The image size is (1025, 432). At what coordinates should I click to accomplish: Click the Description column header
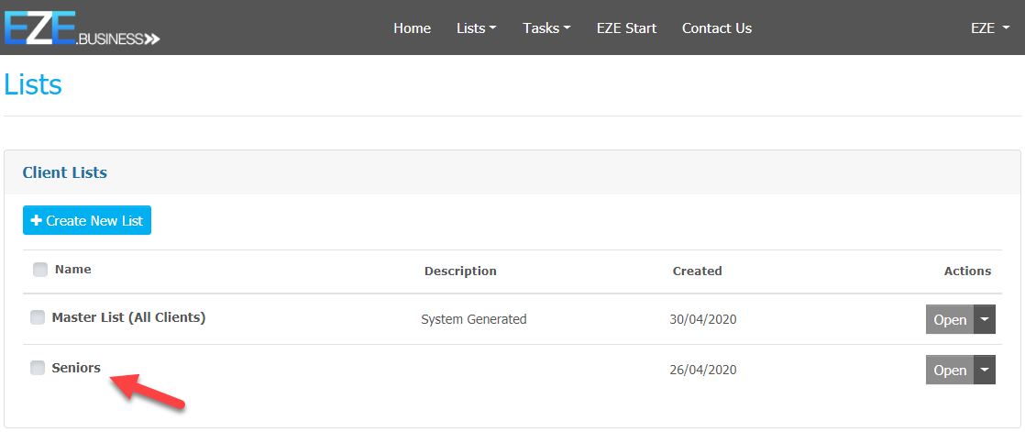pyautogui.click(x=460, y=271)
